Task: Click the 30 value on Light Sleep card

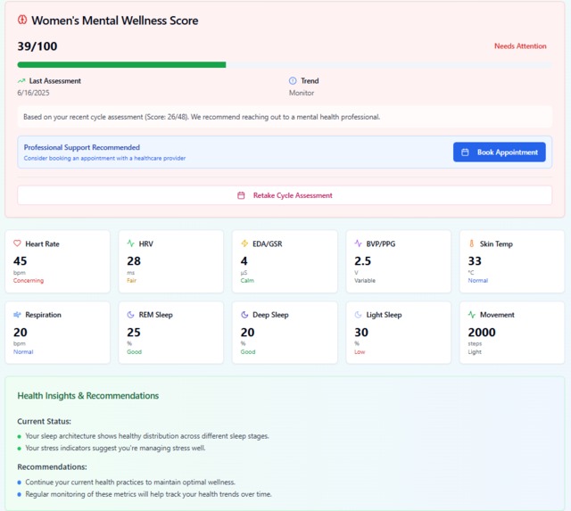Action: [361, 333]
